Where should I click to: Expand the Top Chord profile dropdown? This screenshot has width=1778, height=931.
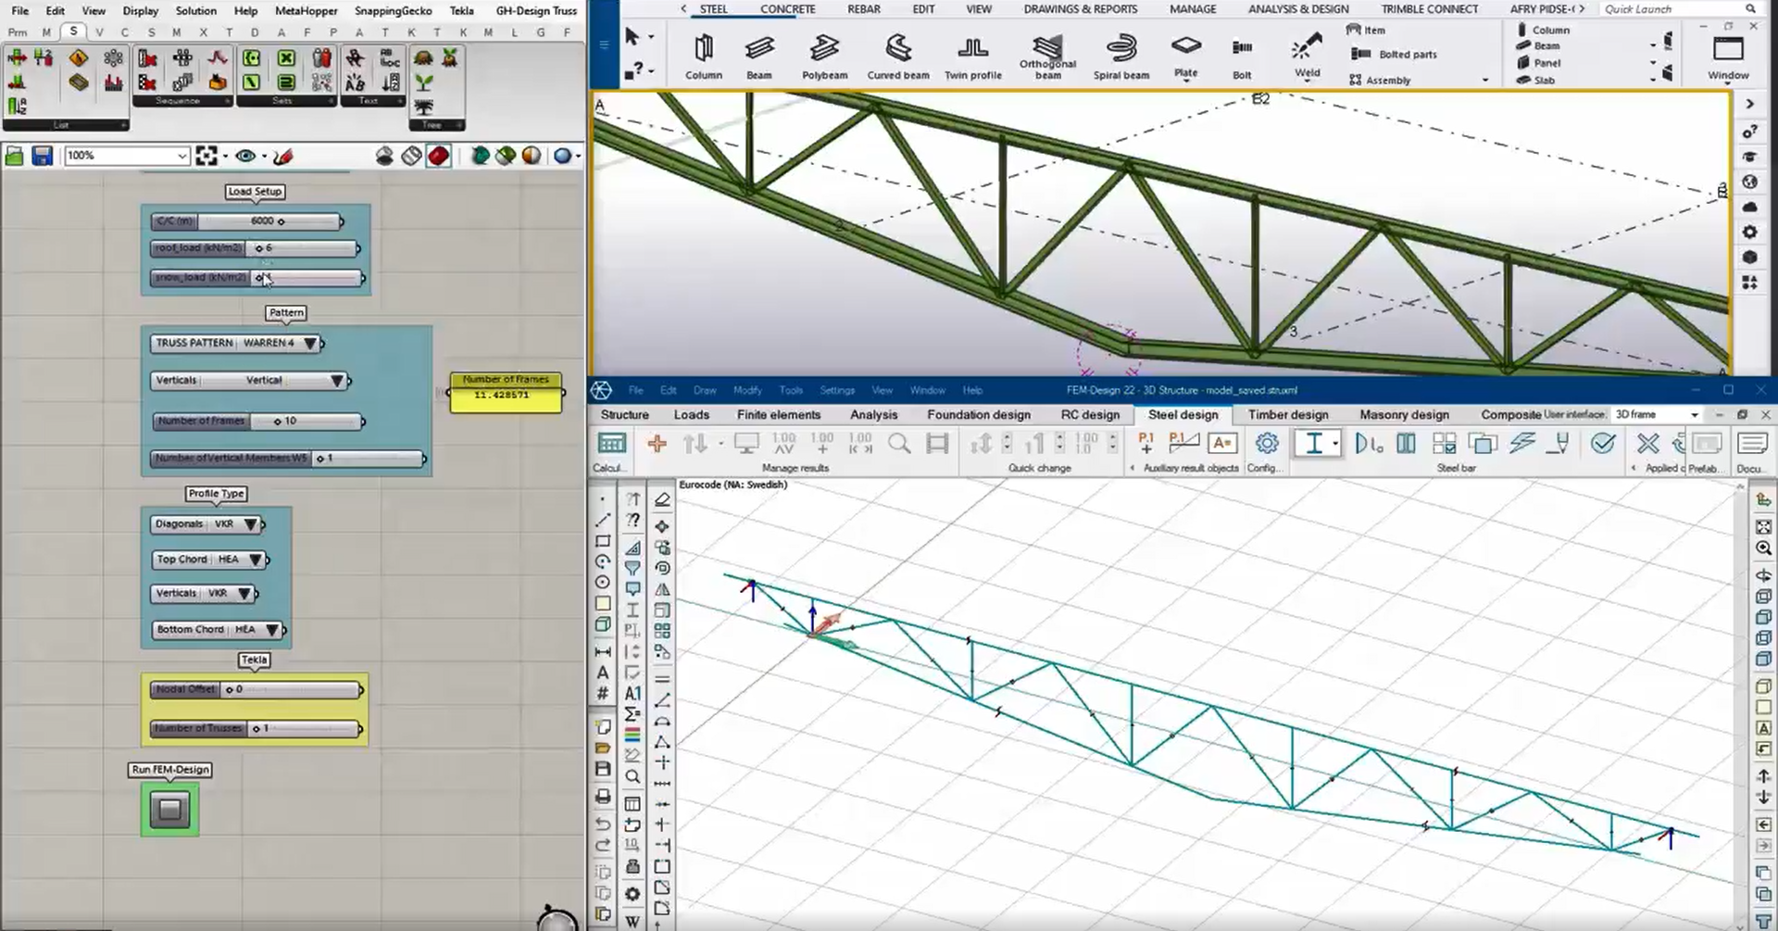point(255,560)
